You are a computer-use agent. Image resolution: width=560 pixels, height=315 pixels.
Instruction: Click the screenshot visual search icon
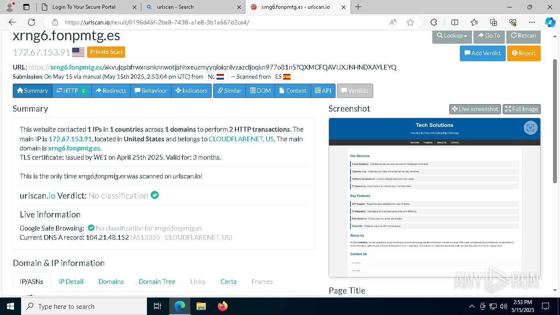(530, 128)
